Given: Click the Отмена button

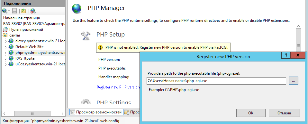Looking at the screenshot, I should (x=284, y=113).
